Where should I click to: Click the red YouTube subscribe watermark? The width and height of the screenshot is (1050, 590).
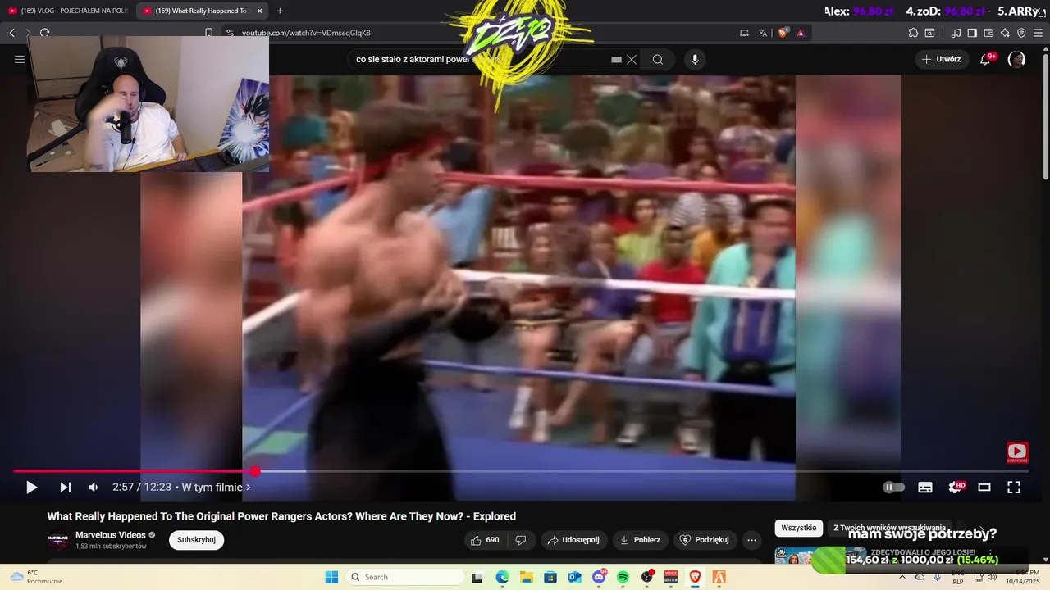(1017, 452)
